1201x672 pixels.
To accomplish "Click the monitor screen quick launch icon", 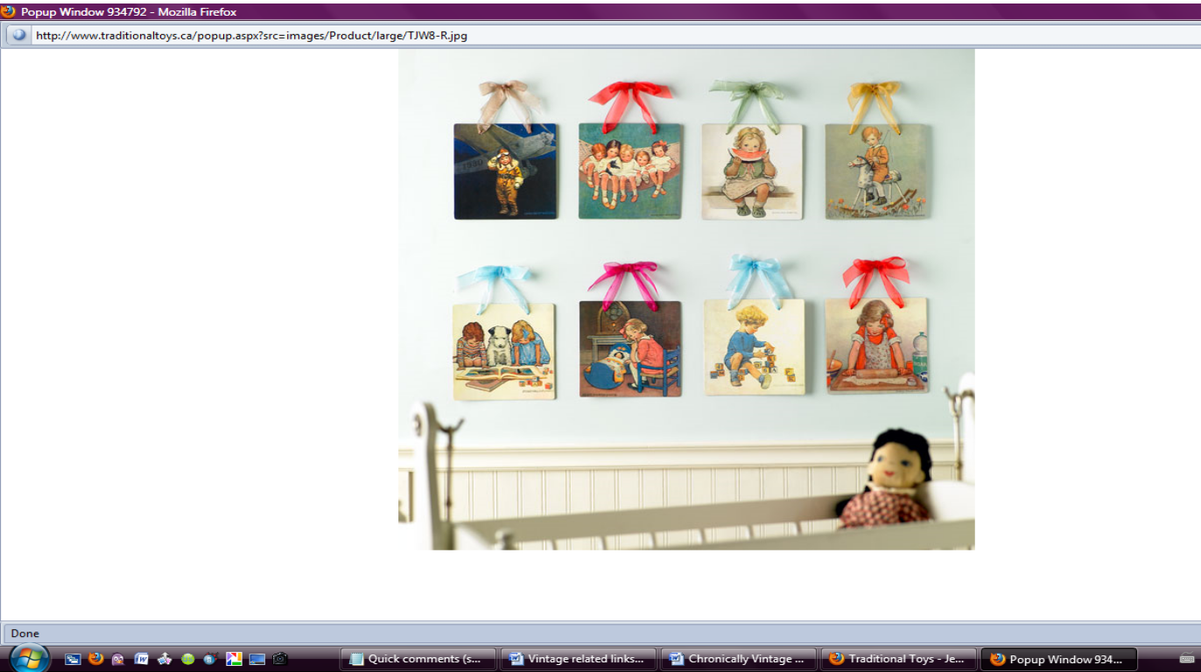I will pyautogui.click(x=256, y=659).
